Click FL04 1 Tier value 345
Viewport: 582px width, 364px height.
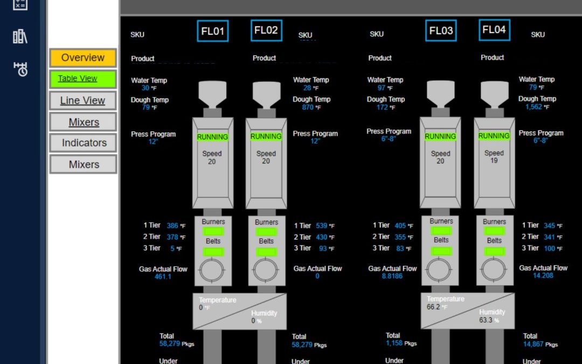click(x=549, y=225)
